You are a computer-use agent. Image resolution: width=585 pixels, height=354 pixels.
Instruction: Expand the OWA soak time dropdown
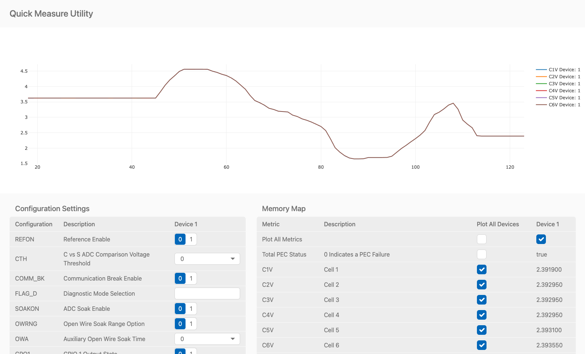[207, 339]
